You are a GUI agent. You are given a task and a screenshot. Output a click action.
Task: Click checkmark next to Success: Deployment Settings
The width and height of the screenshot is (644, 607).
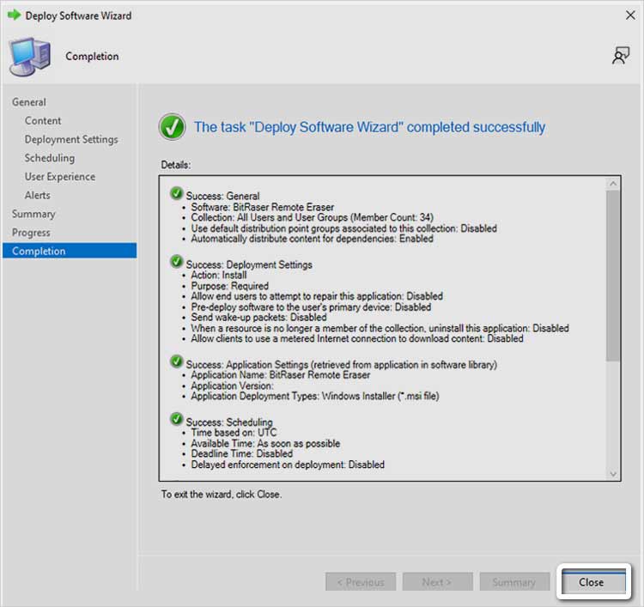(x=176, y=261)
